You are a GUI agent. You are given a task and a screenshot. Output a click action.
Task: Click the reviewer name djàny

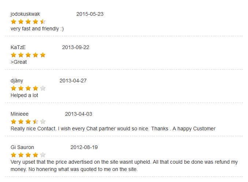[17, 81]
